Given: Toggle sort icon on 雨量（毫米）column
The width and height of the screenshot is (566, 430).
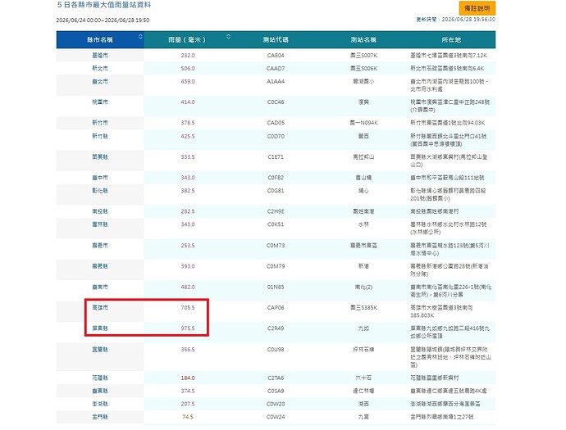Looking at the screenshot, I should point(228,36).
